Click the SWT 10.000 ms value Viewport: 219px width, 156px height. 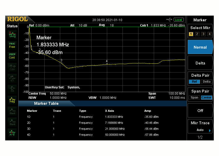[177, 98]
